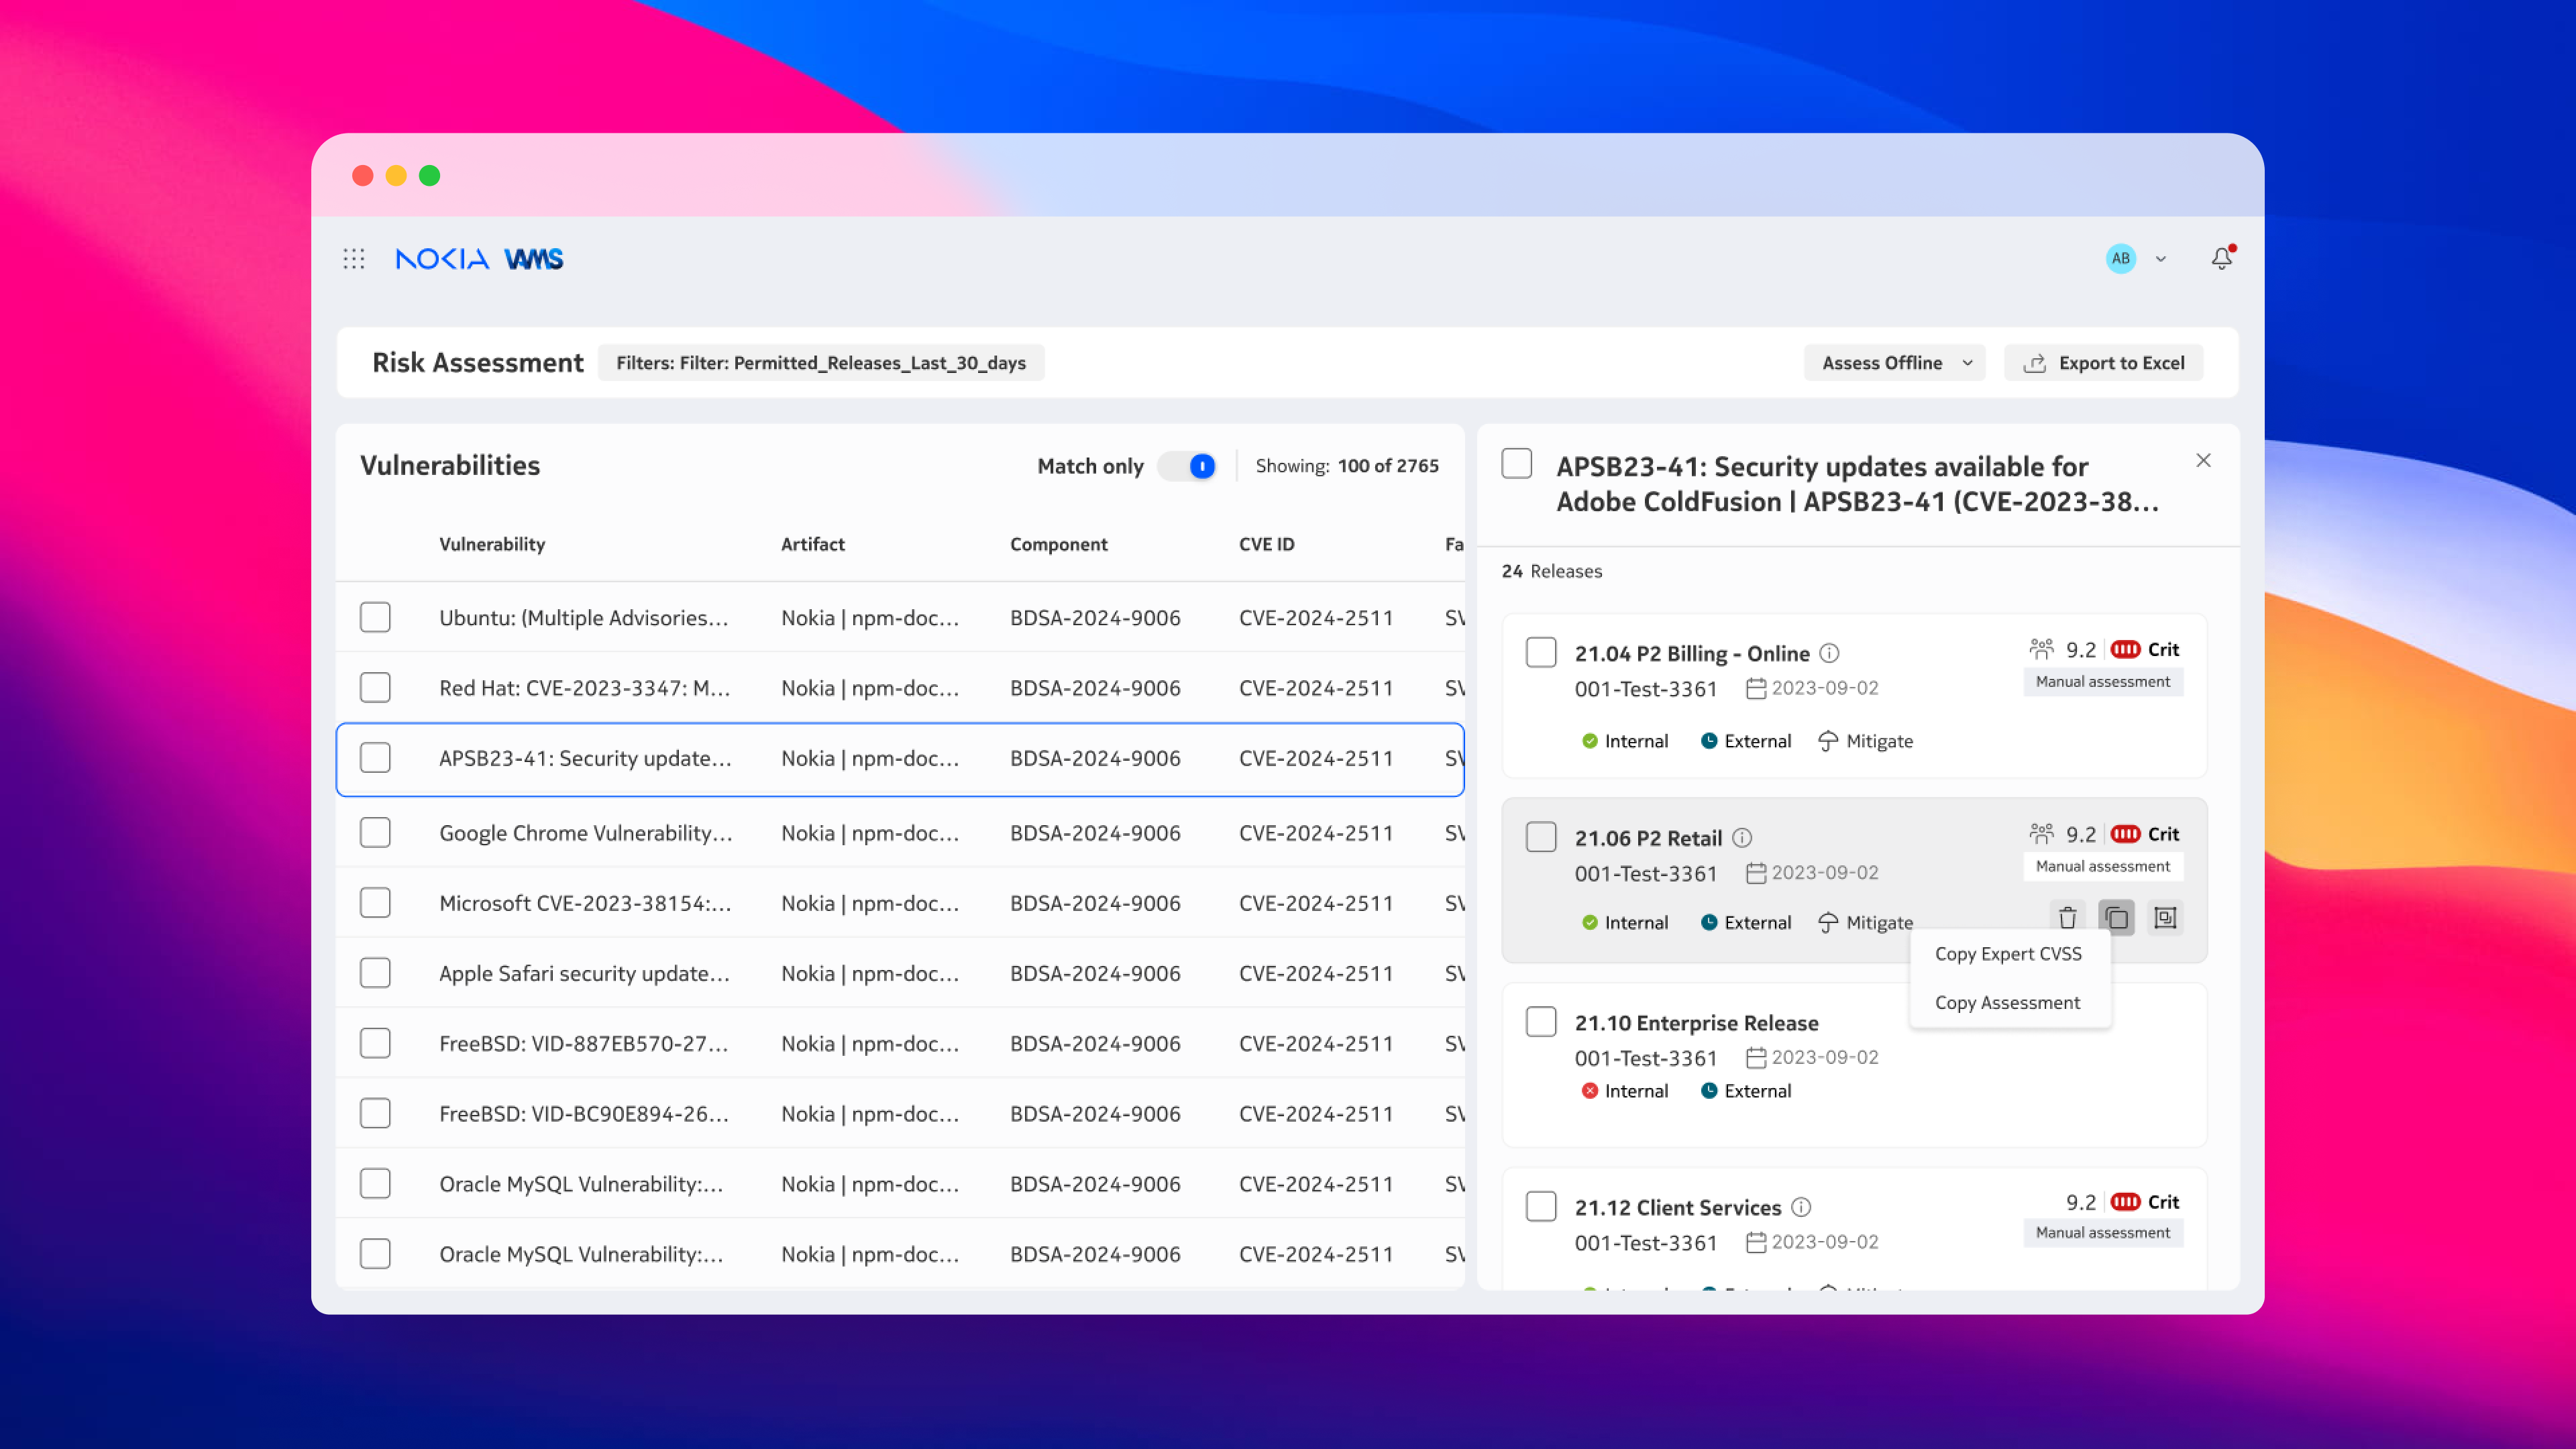Select the Apple Safari security update row

[x=584, y=973]
